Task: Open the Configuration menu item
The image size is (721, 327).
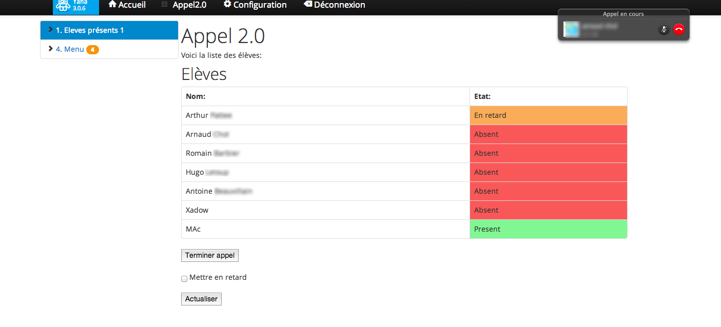Action: pos(260,5)
